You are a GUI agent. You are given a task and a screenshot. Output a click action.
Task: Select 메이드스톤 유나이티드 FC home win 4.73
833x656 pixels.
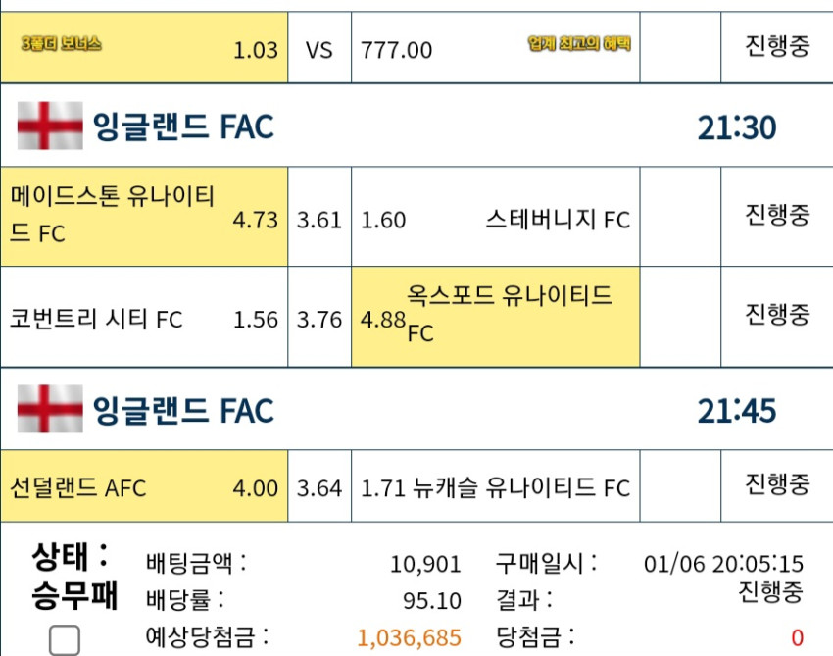tap(144, 217)
